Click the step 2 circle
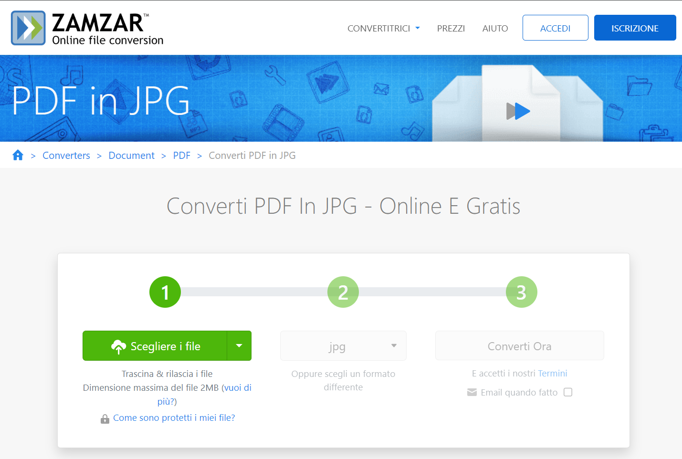The width and height of the screenshot is (682, 459). coord(343,292)
